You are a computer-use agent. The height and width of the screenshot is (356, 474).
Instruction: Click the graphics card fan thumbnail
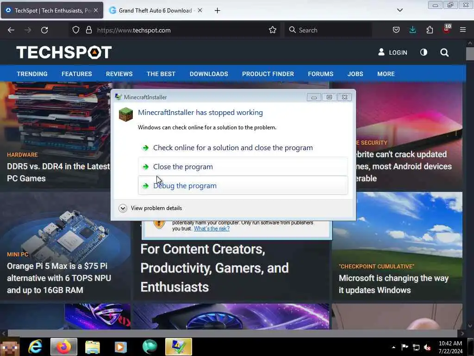pos(231,316)
